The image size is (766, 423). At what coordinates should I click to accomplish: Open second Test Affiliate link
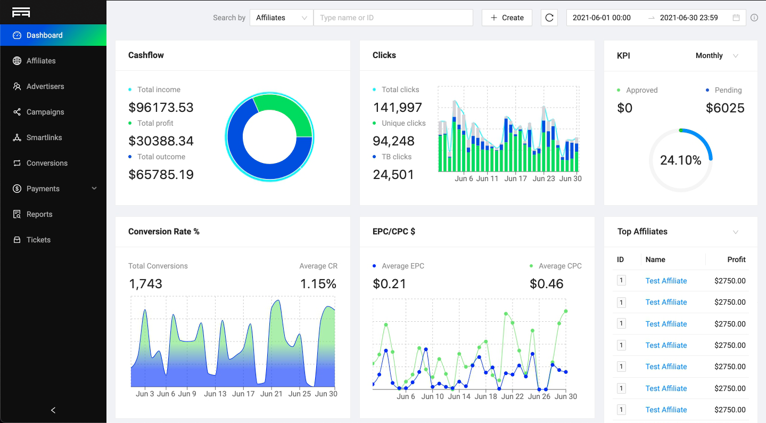pos(666,302)
